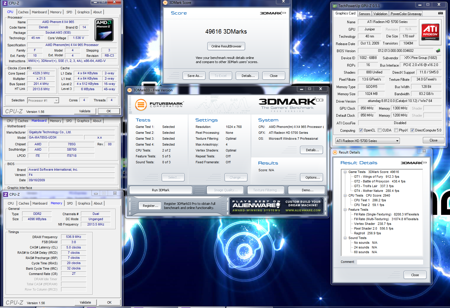
Task: Click the purple Z icon of Memory CPU-Z window
Action: 5,195
